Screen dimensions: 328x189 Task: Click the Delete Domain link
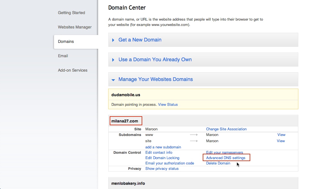[218, 163]
